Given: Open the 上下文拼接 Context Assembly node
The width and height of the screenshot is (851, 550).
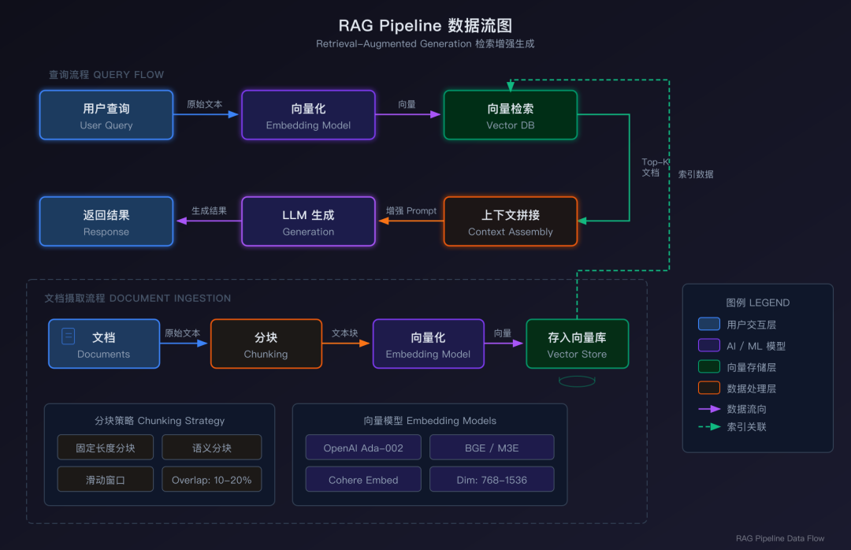Looking at the screenshot, I should click(511, 221).
